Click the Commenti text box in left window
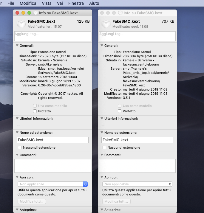Viewport: 204px width, 213px height. (52, 166)
